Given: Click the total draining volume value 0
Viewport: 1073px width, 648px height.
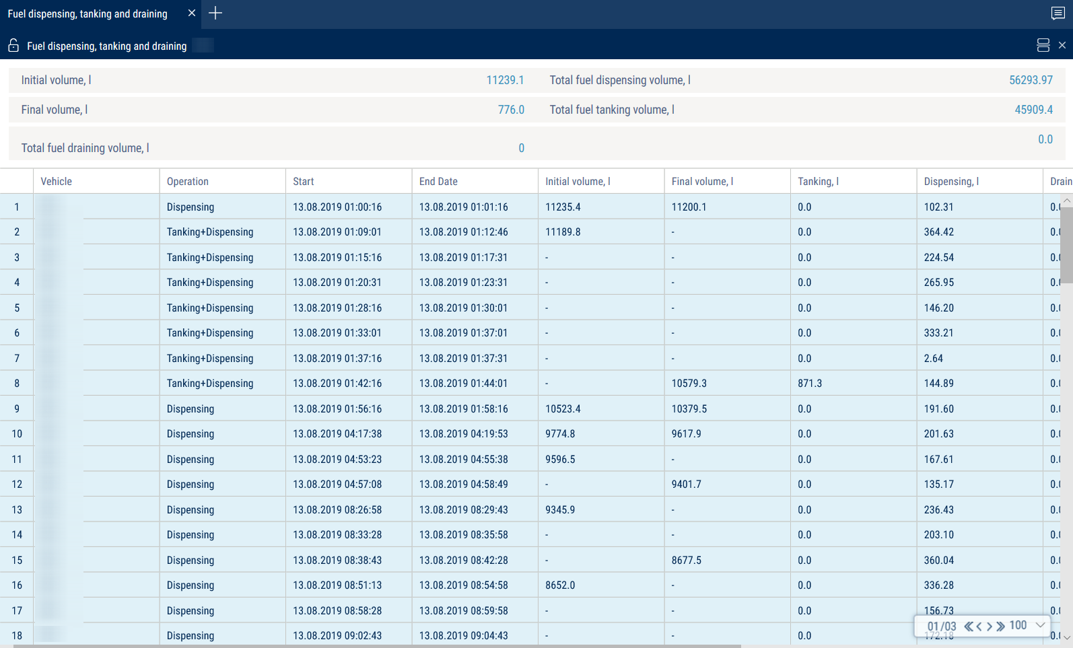Looking at the screenshot, I should click(x=521, y=148).
